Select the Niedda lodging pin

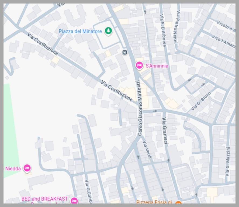[27, 168]
